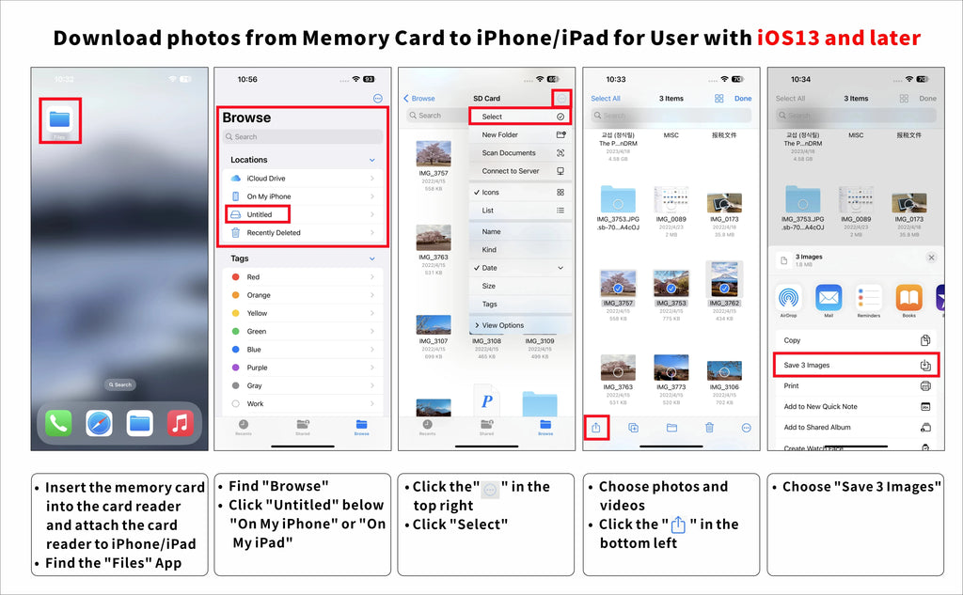This screenshot has height=595, width=963.
Task: Switch to Icons view in the menu
Action: pyautogui.click(x=519, y=192)
